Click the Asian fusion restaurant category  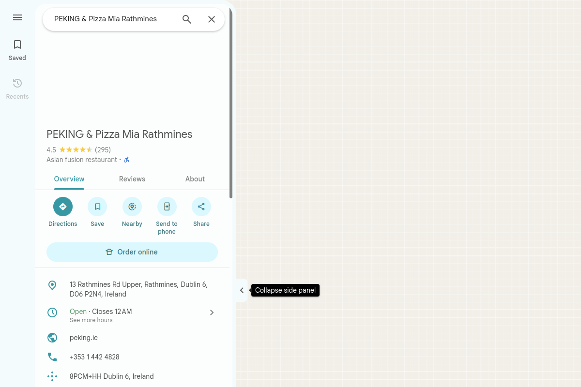pos(82,160)
